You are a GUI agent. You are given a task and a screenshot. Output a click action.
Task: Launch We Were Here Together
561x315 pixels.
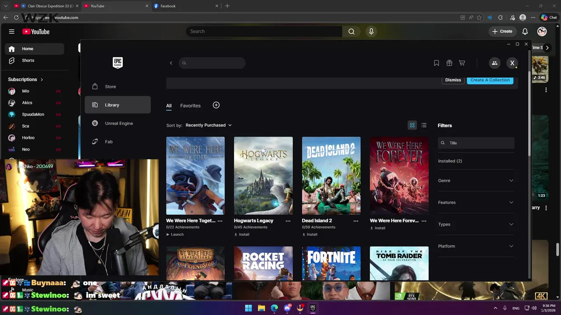pos(175,234)
